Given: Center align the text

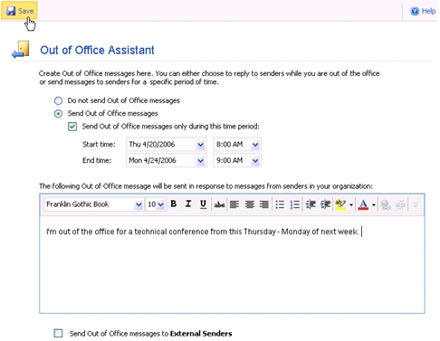Looking at the screenshot, I should click(250, 204).
